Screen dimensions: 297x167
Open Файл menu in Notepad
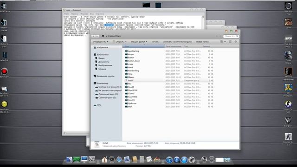click(66, 14)
